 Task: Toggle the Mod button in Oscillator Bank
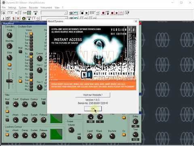click(20, 52)
